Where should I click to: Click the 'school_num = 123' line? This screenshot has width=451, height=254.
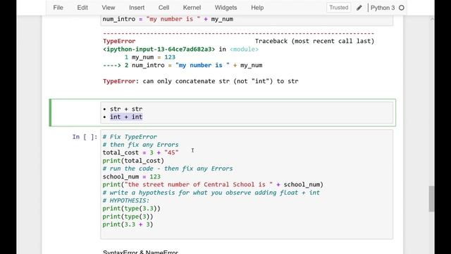pos(132,176)
